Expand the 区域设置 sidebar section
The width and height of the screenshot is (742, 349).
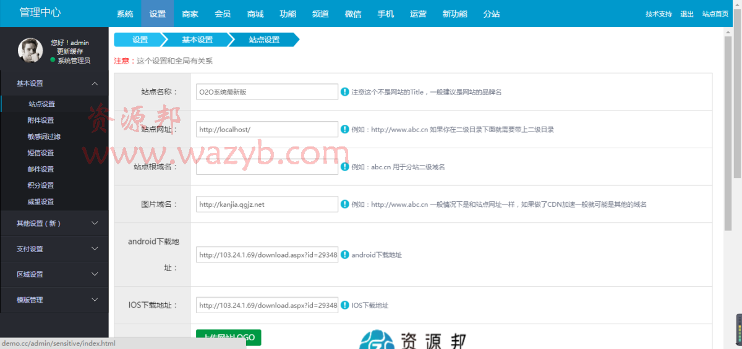(54, 274)
